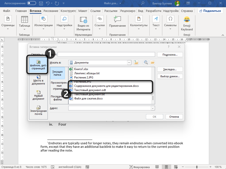Expand the Искать в folder dropdown

[x=129, y=63]
